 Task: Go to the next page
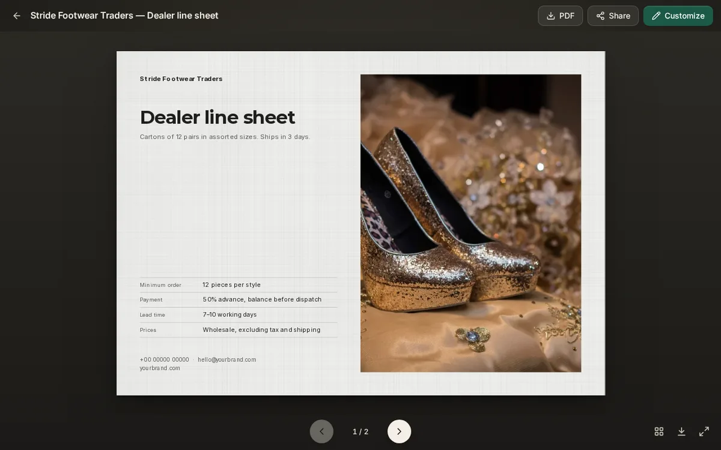pos(399,431)
